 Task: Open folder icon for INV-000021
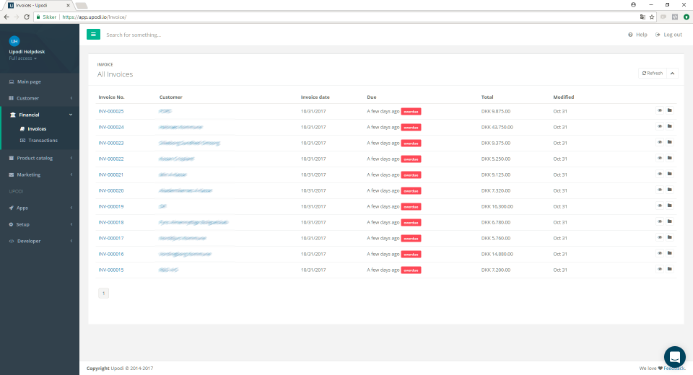[670, 175]
